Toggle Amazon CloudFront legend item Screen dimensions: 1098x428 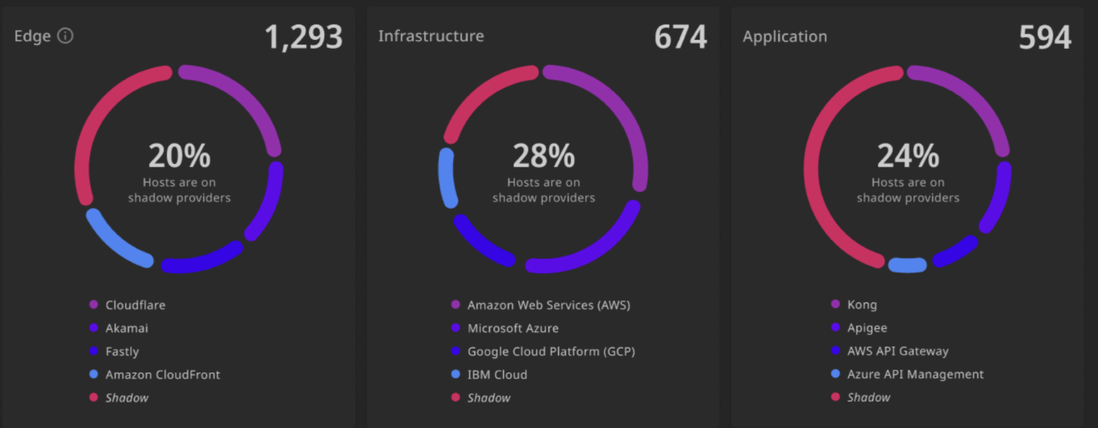click(x=154, y=374)
